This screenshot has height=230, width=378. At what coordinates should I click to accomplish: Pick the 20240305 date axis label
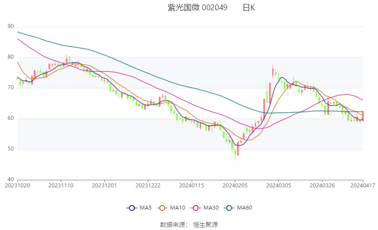click(278, 184)
